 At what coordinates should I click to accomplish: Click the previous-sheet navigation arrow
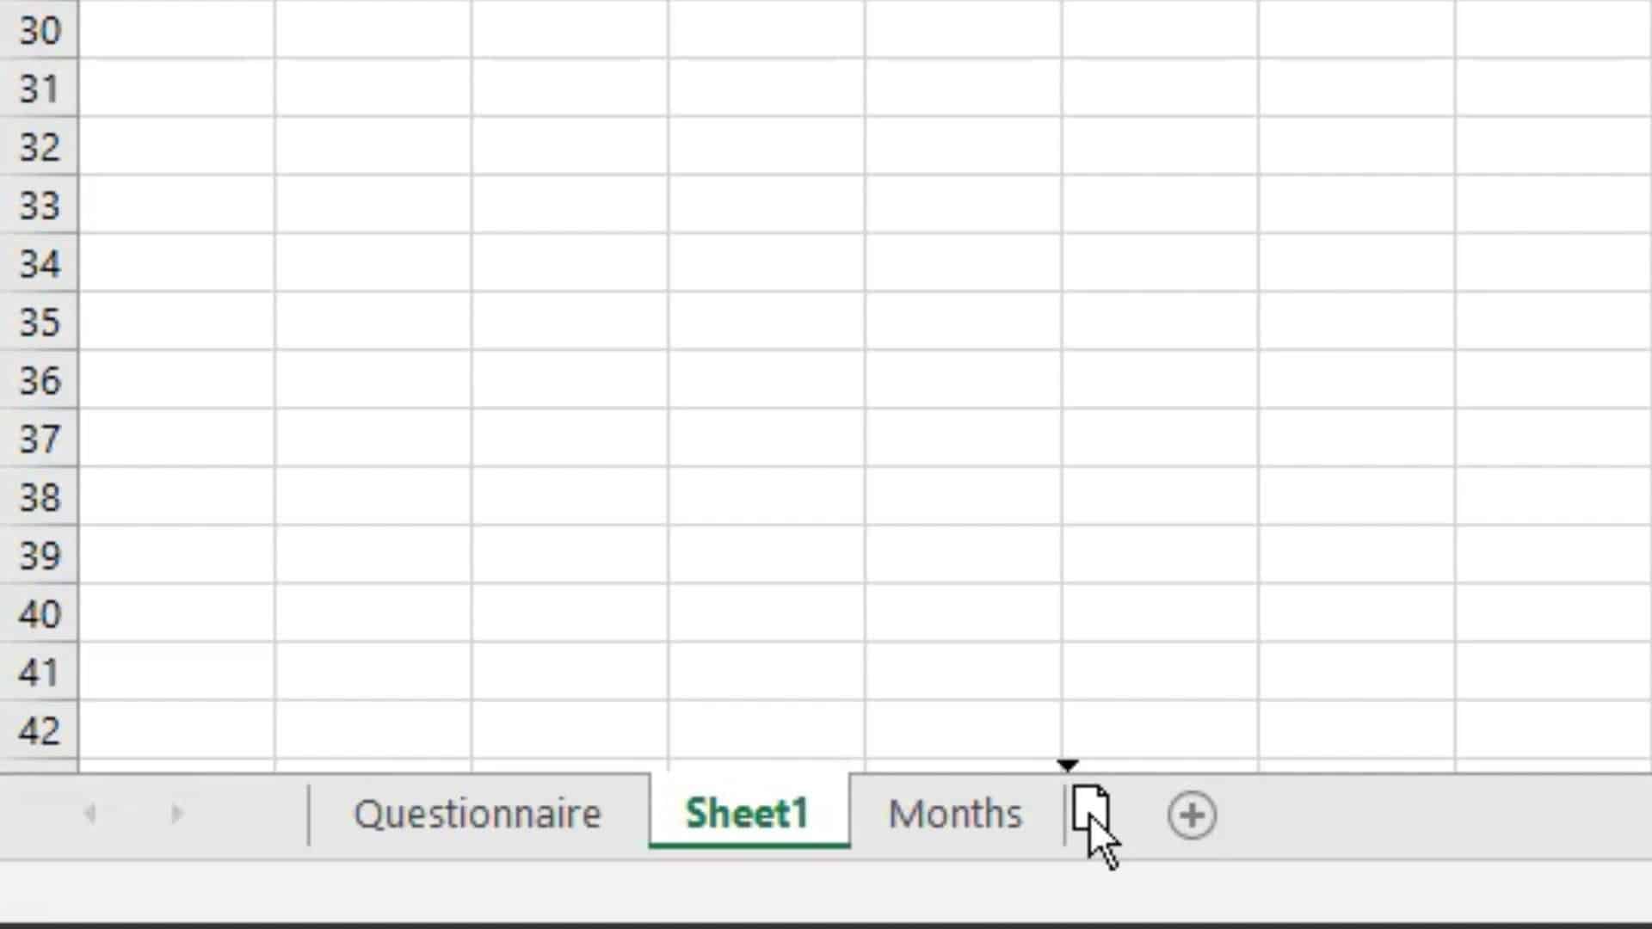point(91,813)
